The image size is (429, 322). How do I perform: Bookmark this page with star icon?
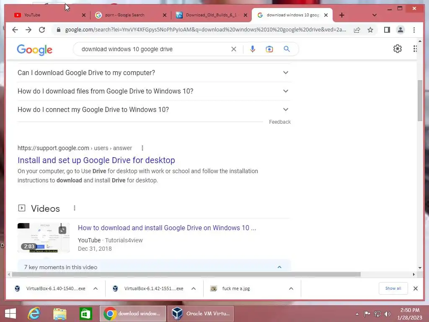pos(370,30)
